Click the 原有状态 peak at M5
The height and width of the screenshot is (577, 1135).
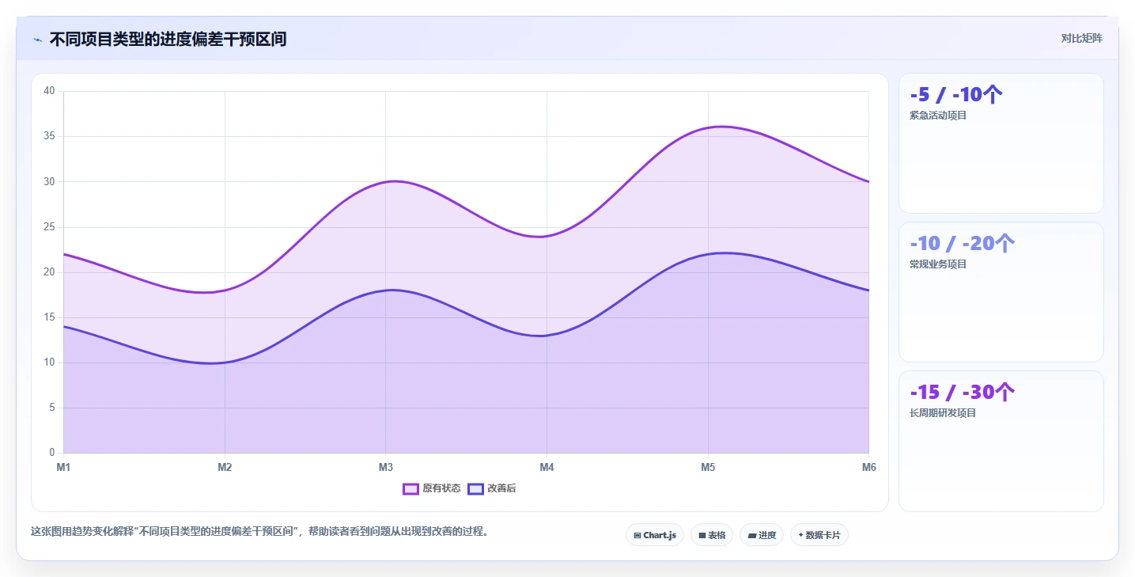click(x=708, y=127)
